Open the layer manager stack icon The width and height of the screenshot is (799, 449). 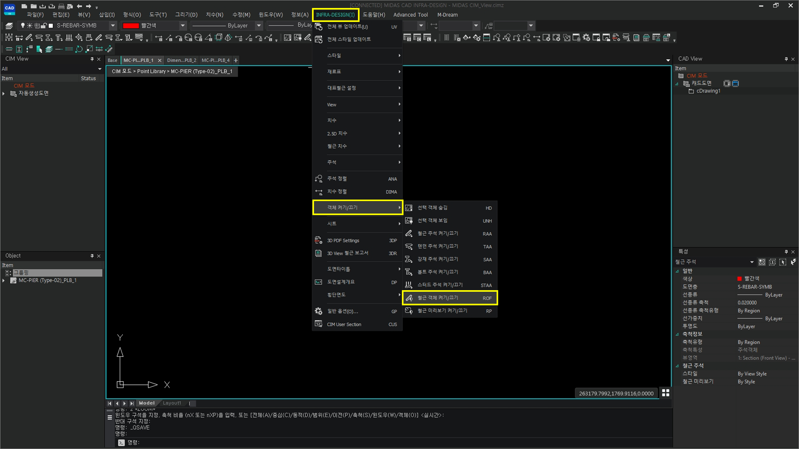[9, 26]
